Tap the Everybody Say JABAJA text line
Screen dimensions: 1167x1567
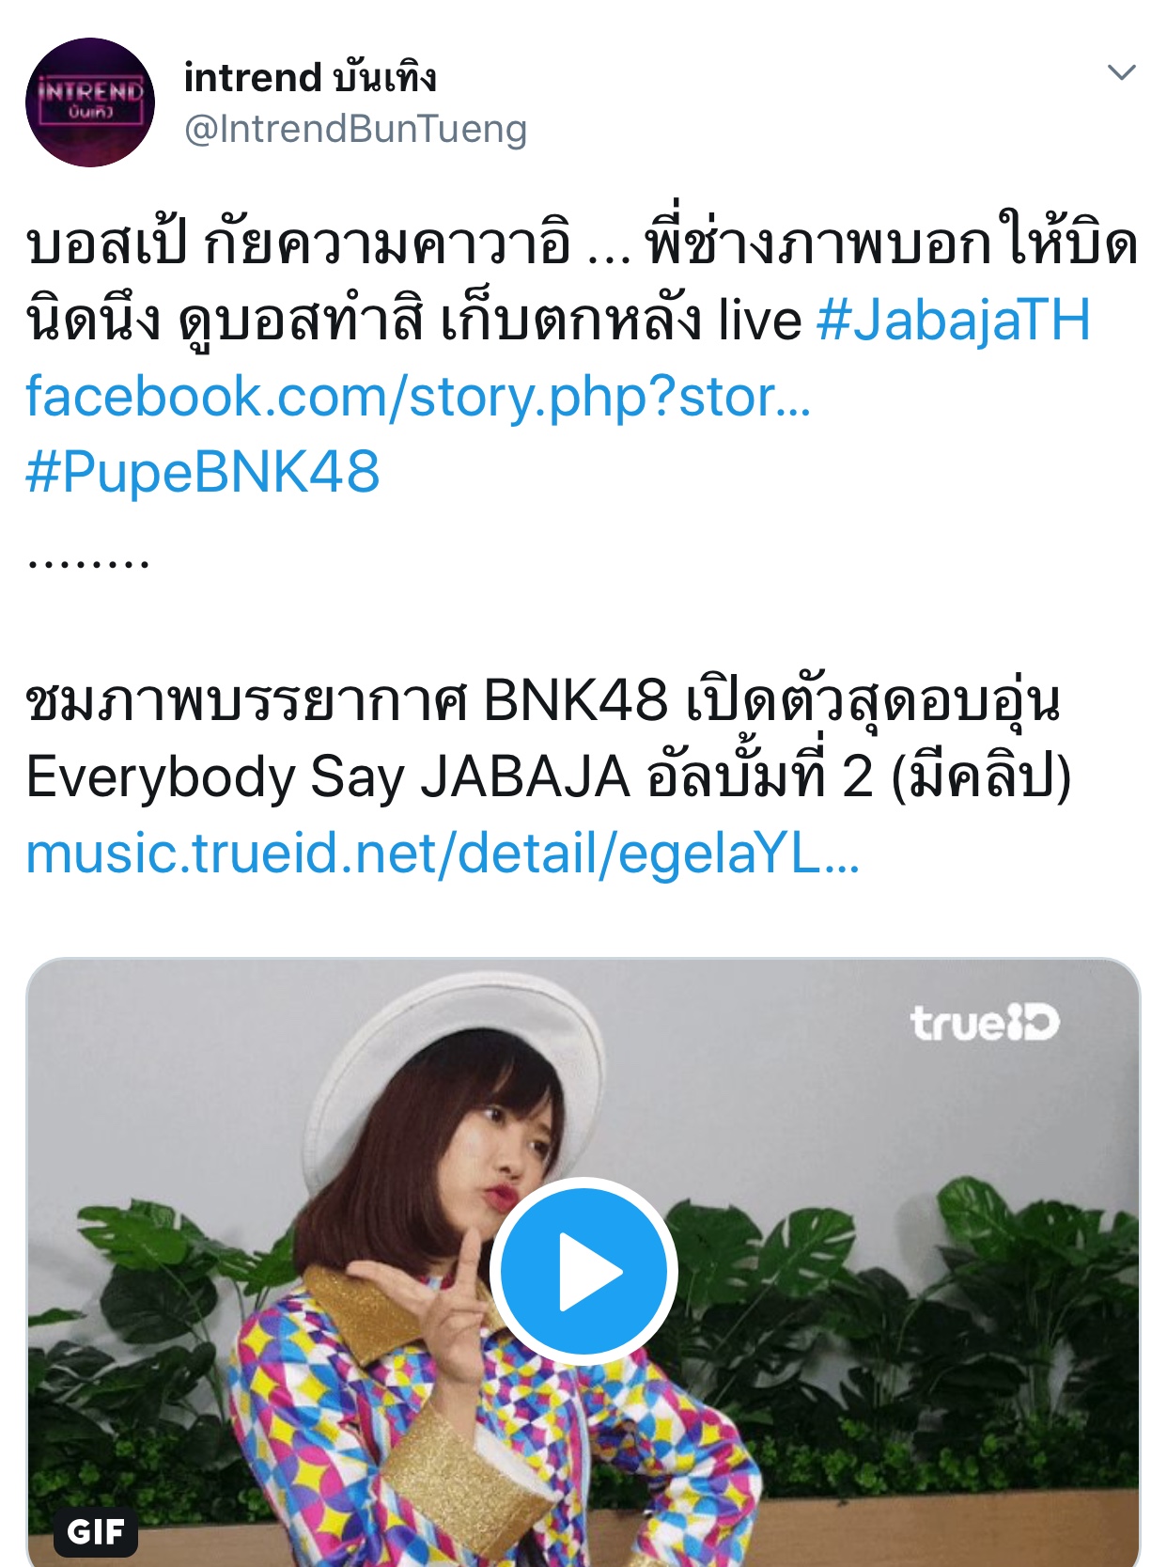549,777
